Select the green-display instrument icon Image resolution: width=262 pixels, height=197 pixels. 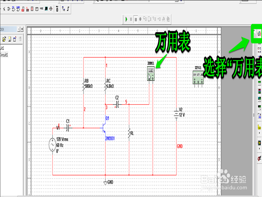[x=259, y=82]
